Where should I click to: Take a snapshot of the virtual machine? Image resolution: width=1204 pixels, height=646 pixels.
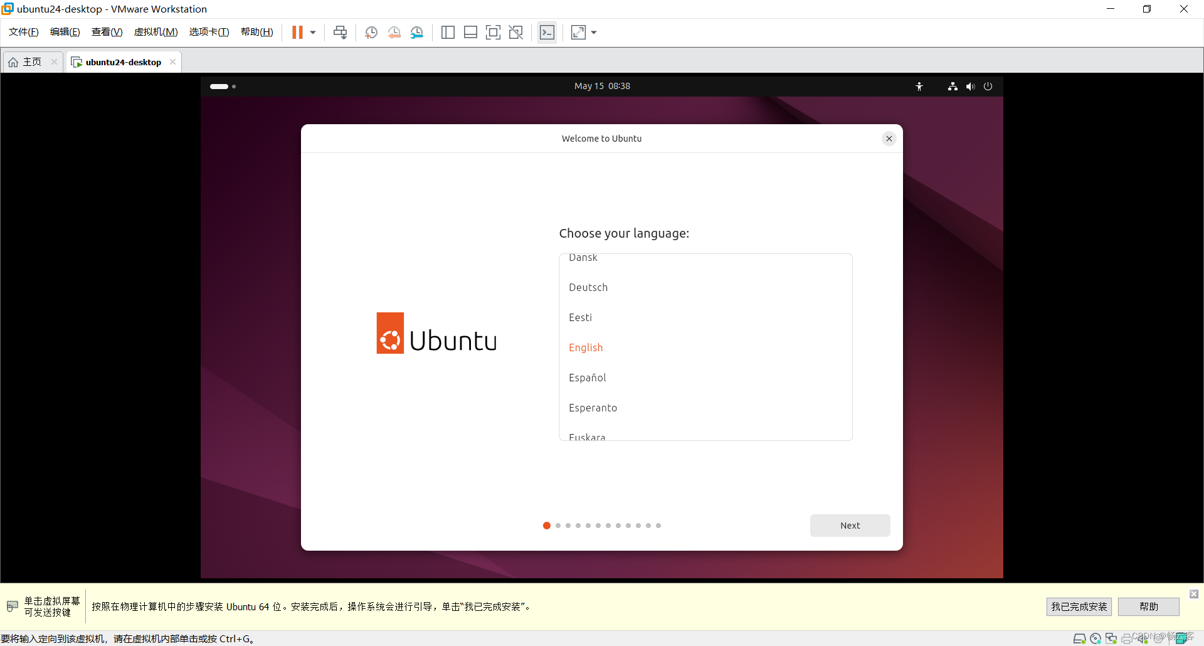coord(371,32)
